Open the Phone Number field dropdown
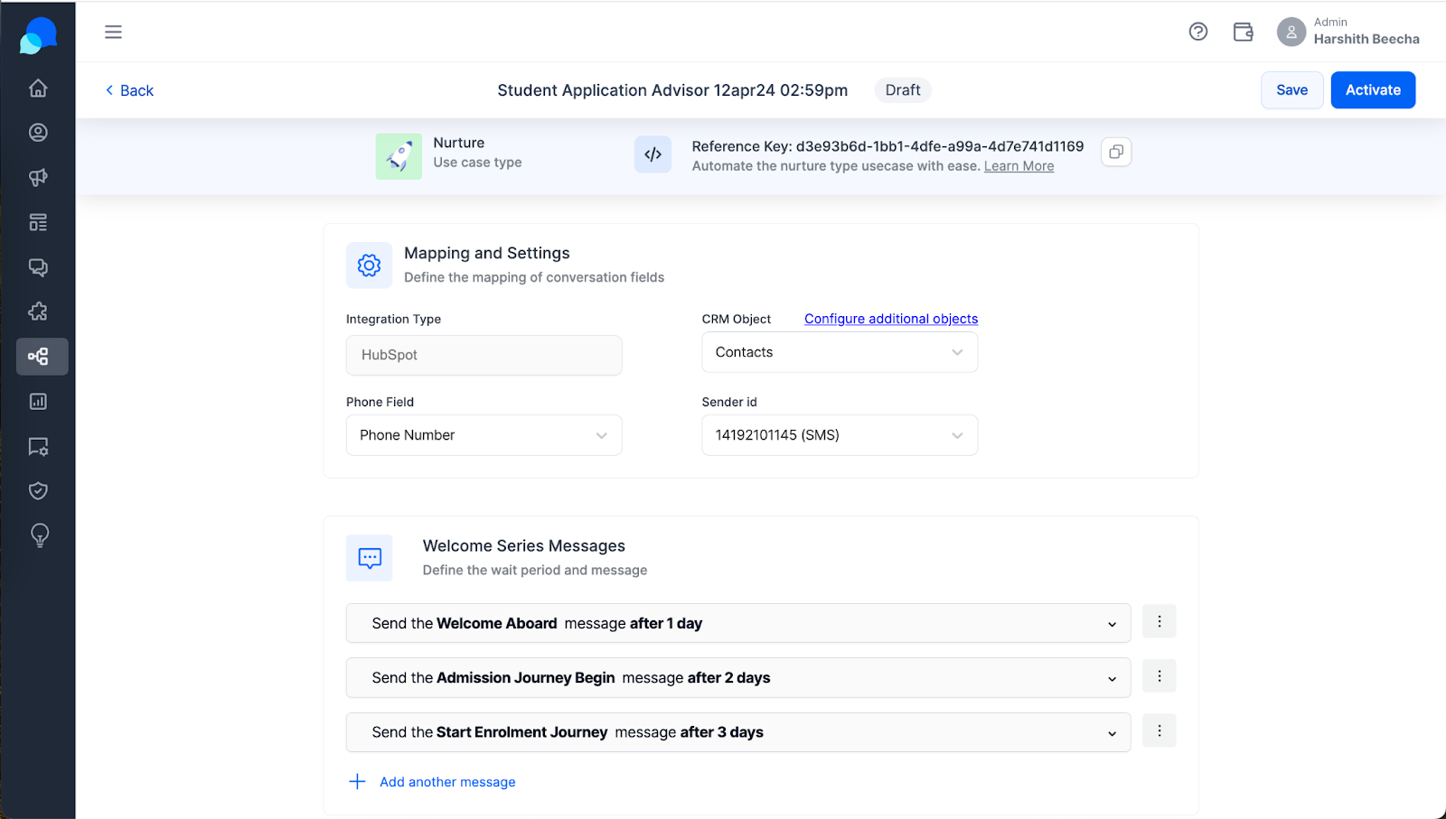The image size is (1446, 819). (x=484, y=435)
